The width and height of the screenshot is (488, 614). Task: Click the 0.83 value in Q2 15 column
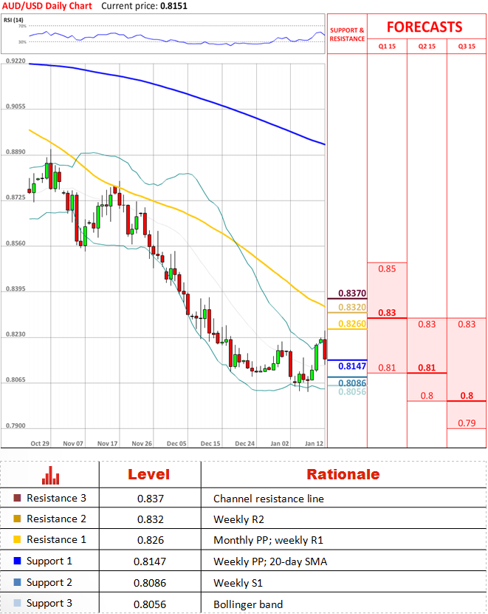427,324
